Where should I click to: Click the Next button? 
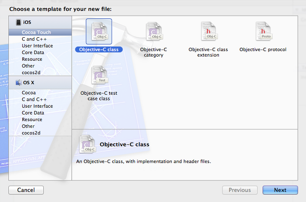(280, 190)
